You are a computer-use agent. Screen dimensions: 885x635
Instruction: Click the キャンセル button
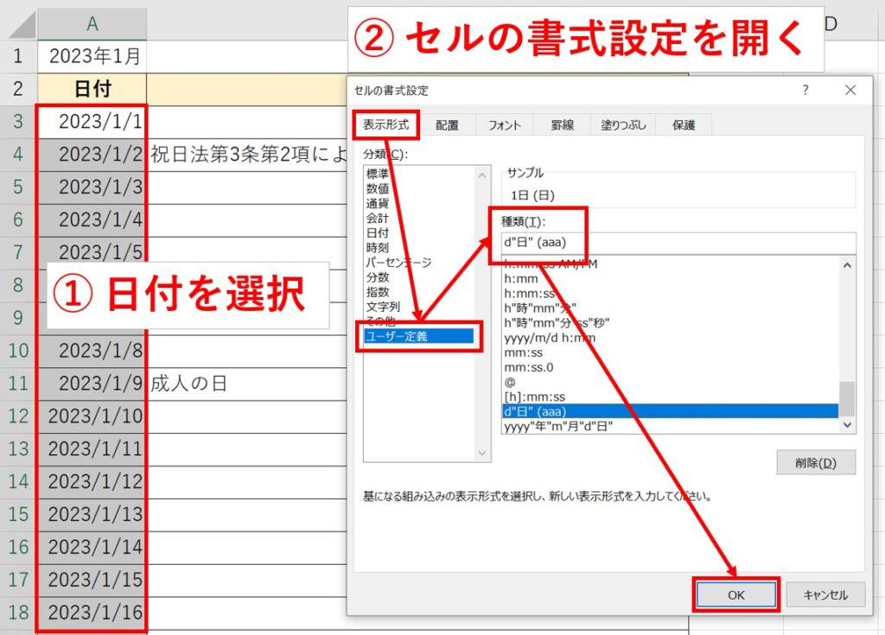825,594
